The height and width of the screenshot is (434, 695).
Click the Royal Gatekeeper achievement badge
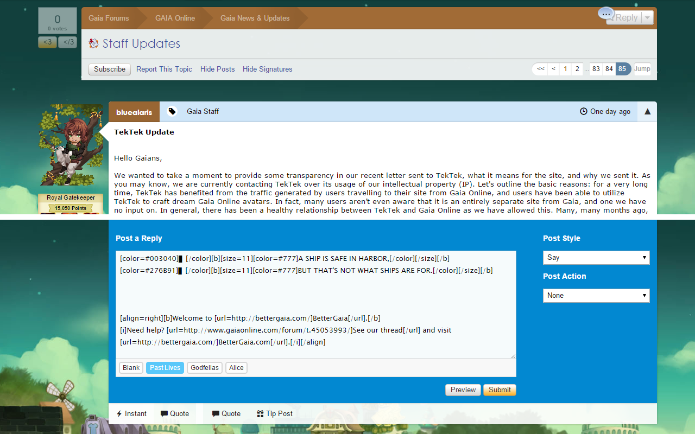coord(71,198)
